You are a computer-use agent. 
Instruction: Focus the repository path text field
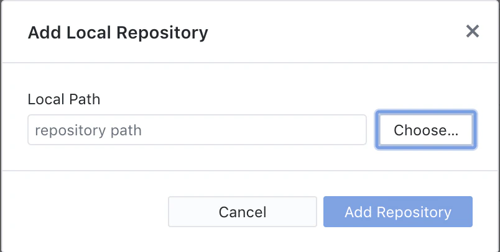coord(197,130)
